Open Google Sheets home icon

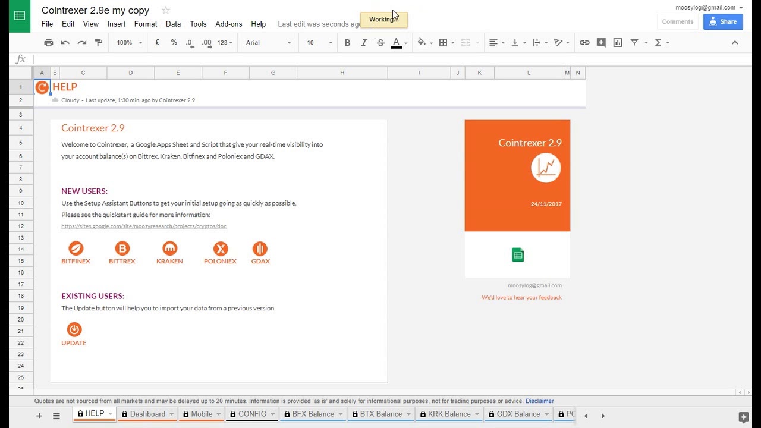(20, 16)
